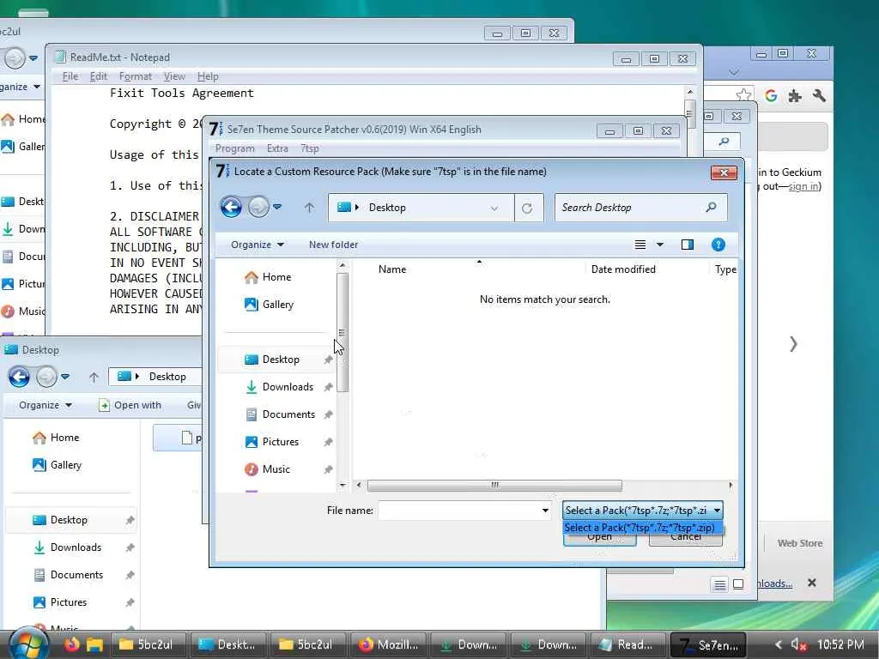Sort by Name column

pos(391,269)
